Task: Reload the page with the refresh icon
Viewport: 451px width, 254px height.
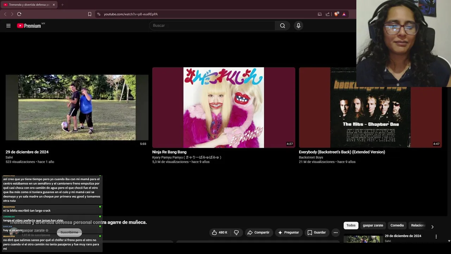Action: (x=19, y=14)
